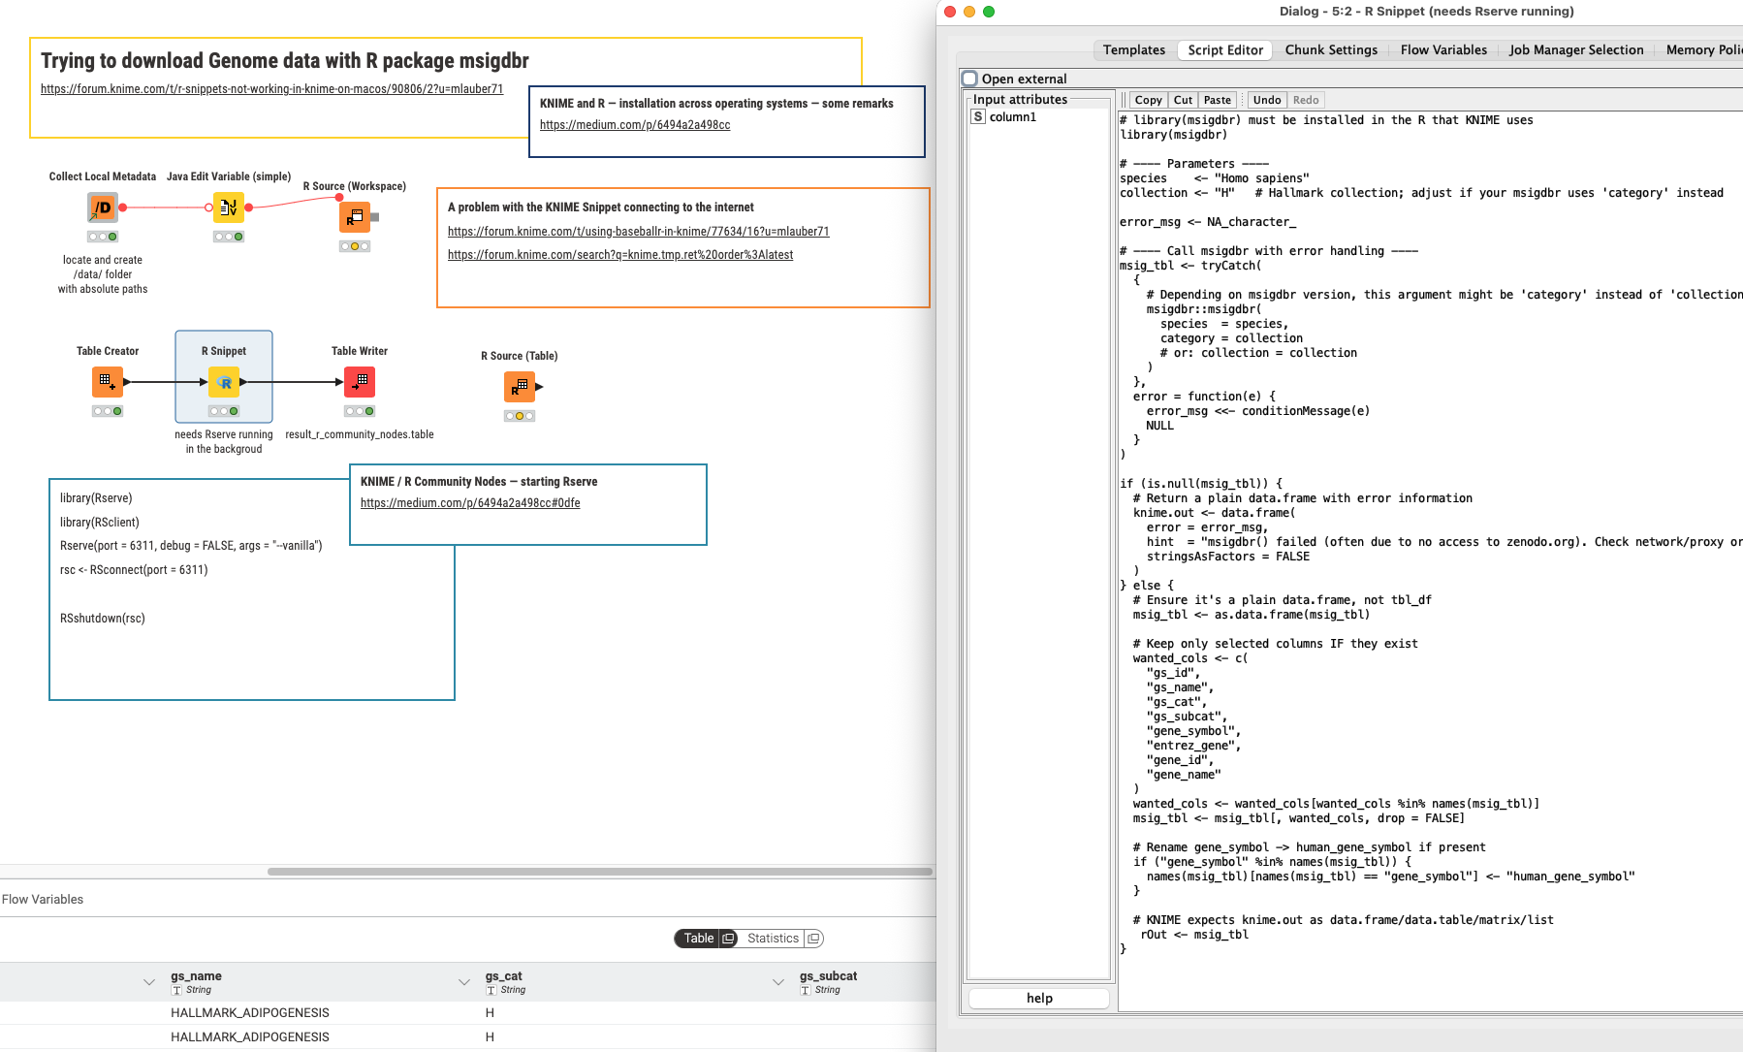This screenshot has width=1743, height=1052.
Task: Click the Table Writer node icon
Action: pos(360,382)
